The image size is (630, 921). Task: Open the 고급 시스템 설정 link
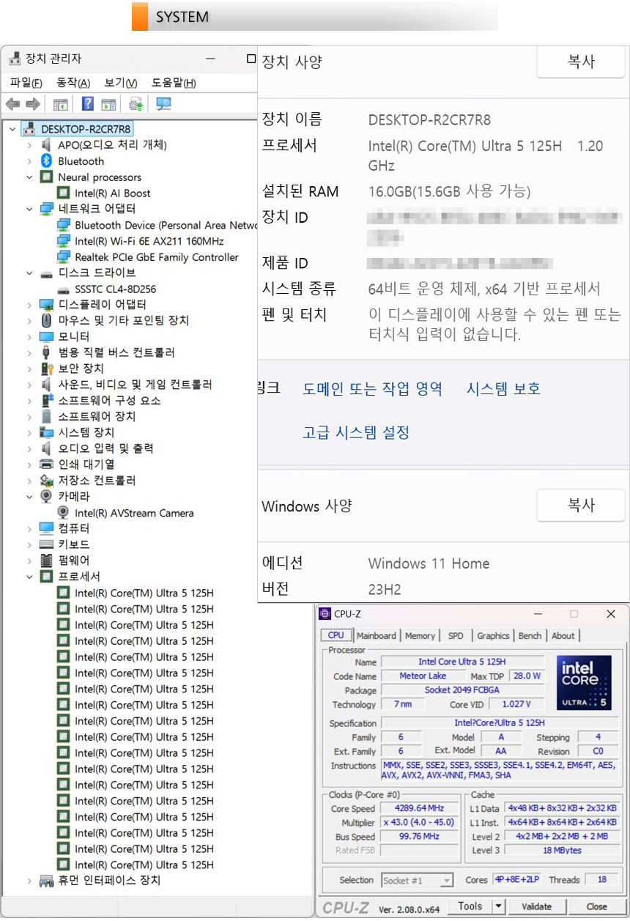(356, 432)
